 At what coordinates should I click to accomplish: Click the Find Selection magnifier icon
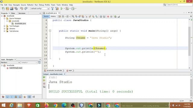tap(73, 16)
